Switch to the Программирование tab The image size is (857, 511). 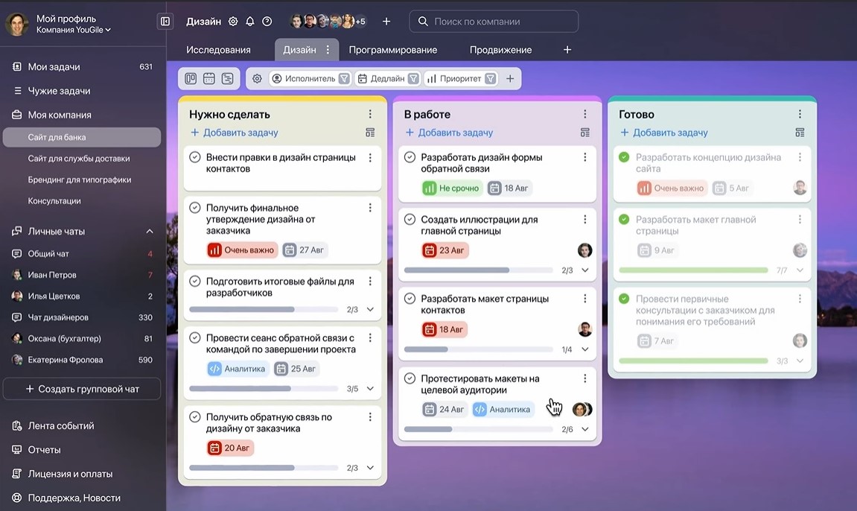click(x=392, y=50)
